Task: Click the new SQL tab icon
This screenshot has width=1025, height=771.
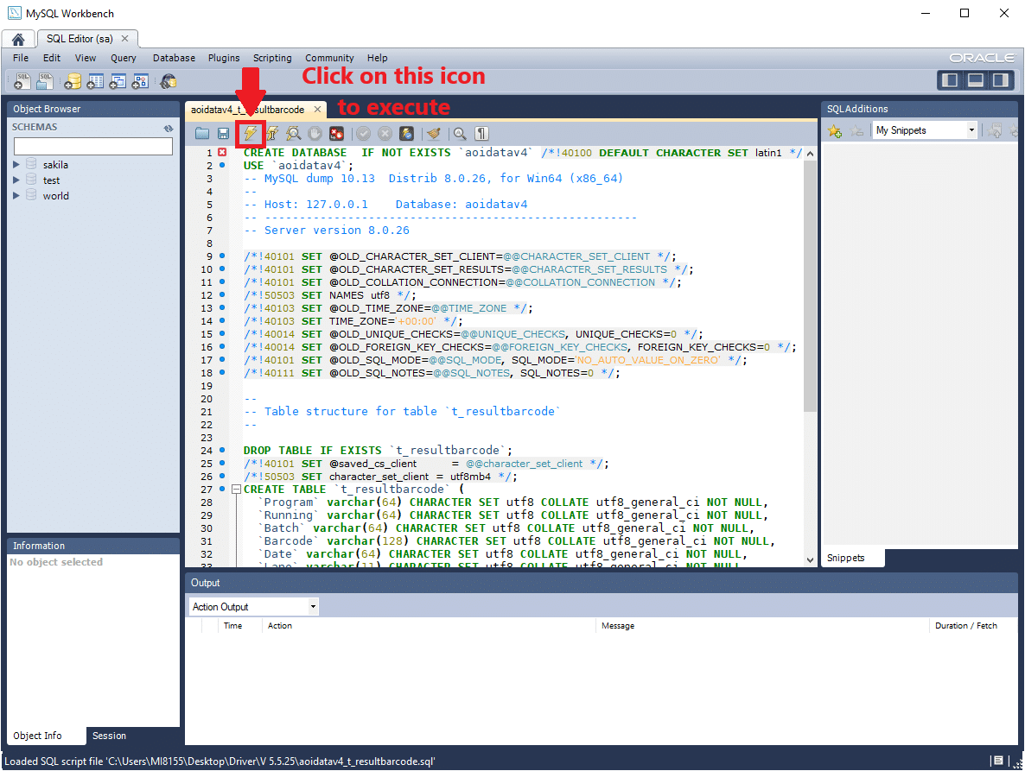Action: coord(22,81)
